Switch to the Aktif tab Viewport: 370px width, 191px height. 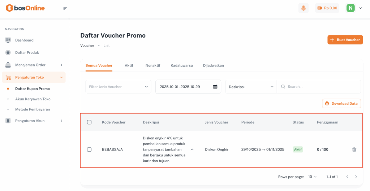129,65
